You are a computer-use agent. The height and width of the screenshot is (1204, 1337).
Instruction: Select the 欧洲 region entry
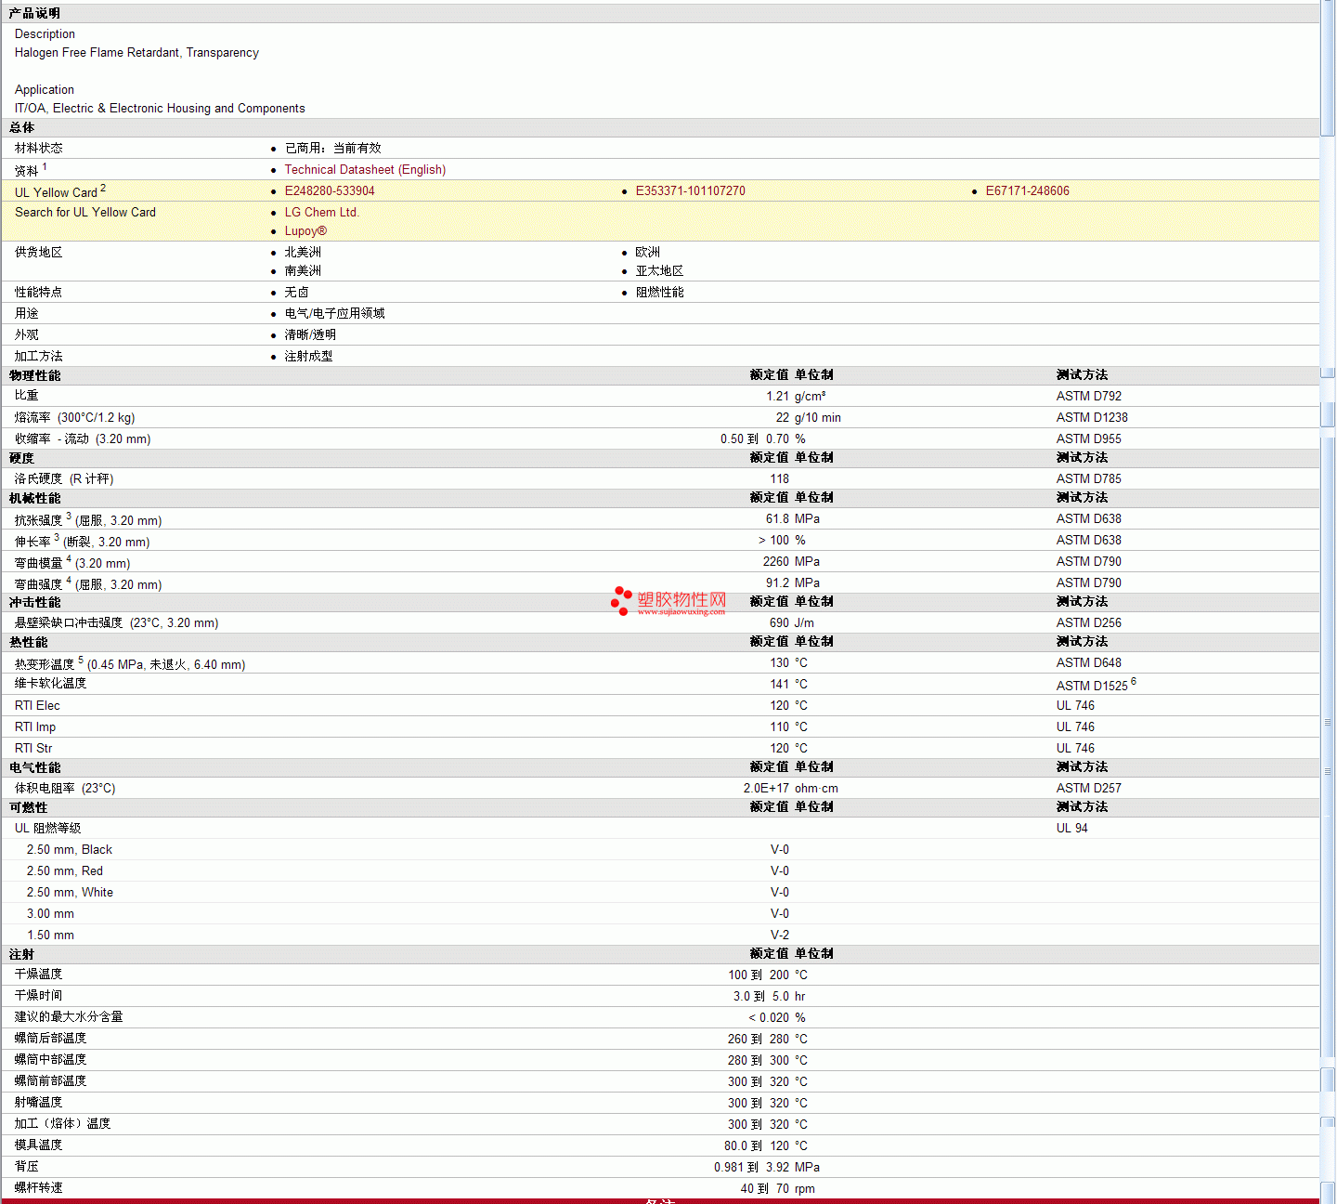648,253
